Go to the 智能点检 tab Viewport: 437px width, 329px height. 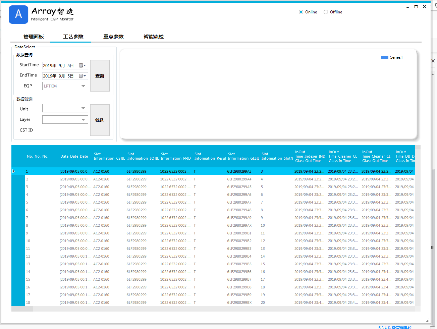click(154, 37)
